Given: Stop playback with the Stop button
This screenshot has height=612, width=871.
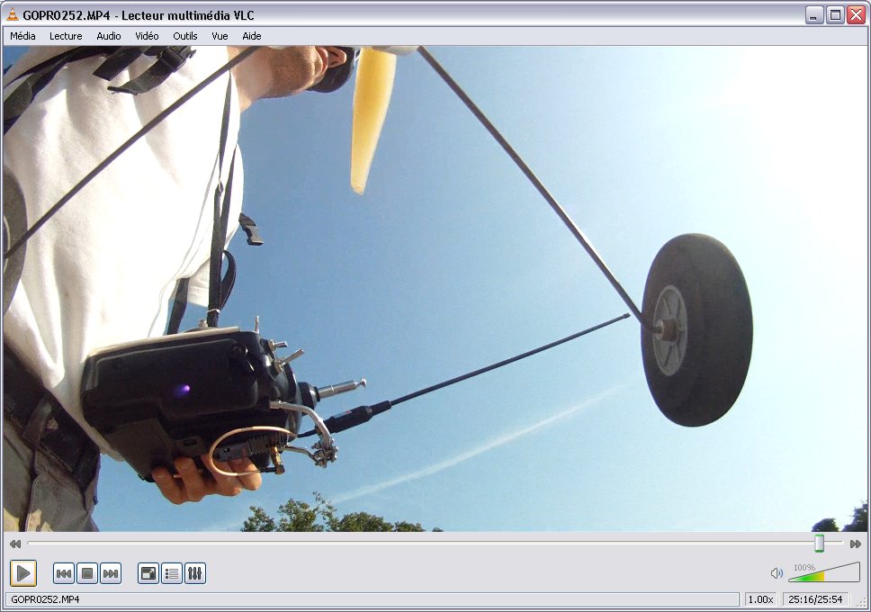Looking at the screenshot, I should click(87, 573).
